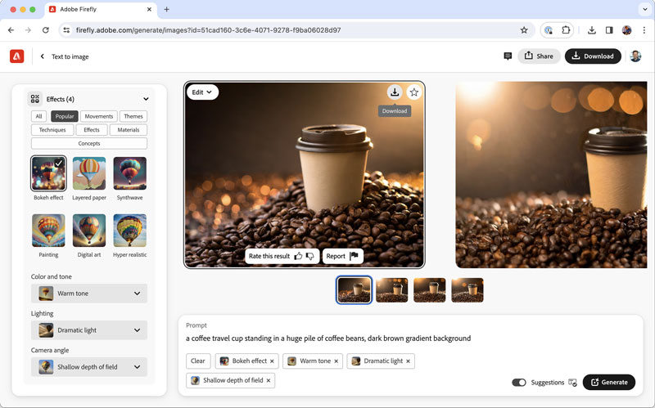Click the Adobe Firefly logo icon

(x=16, y=56)
